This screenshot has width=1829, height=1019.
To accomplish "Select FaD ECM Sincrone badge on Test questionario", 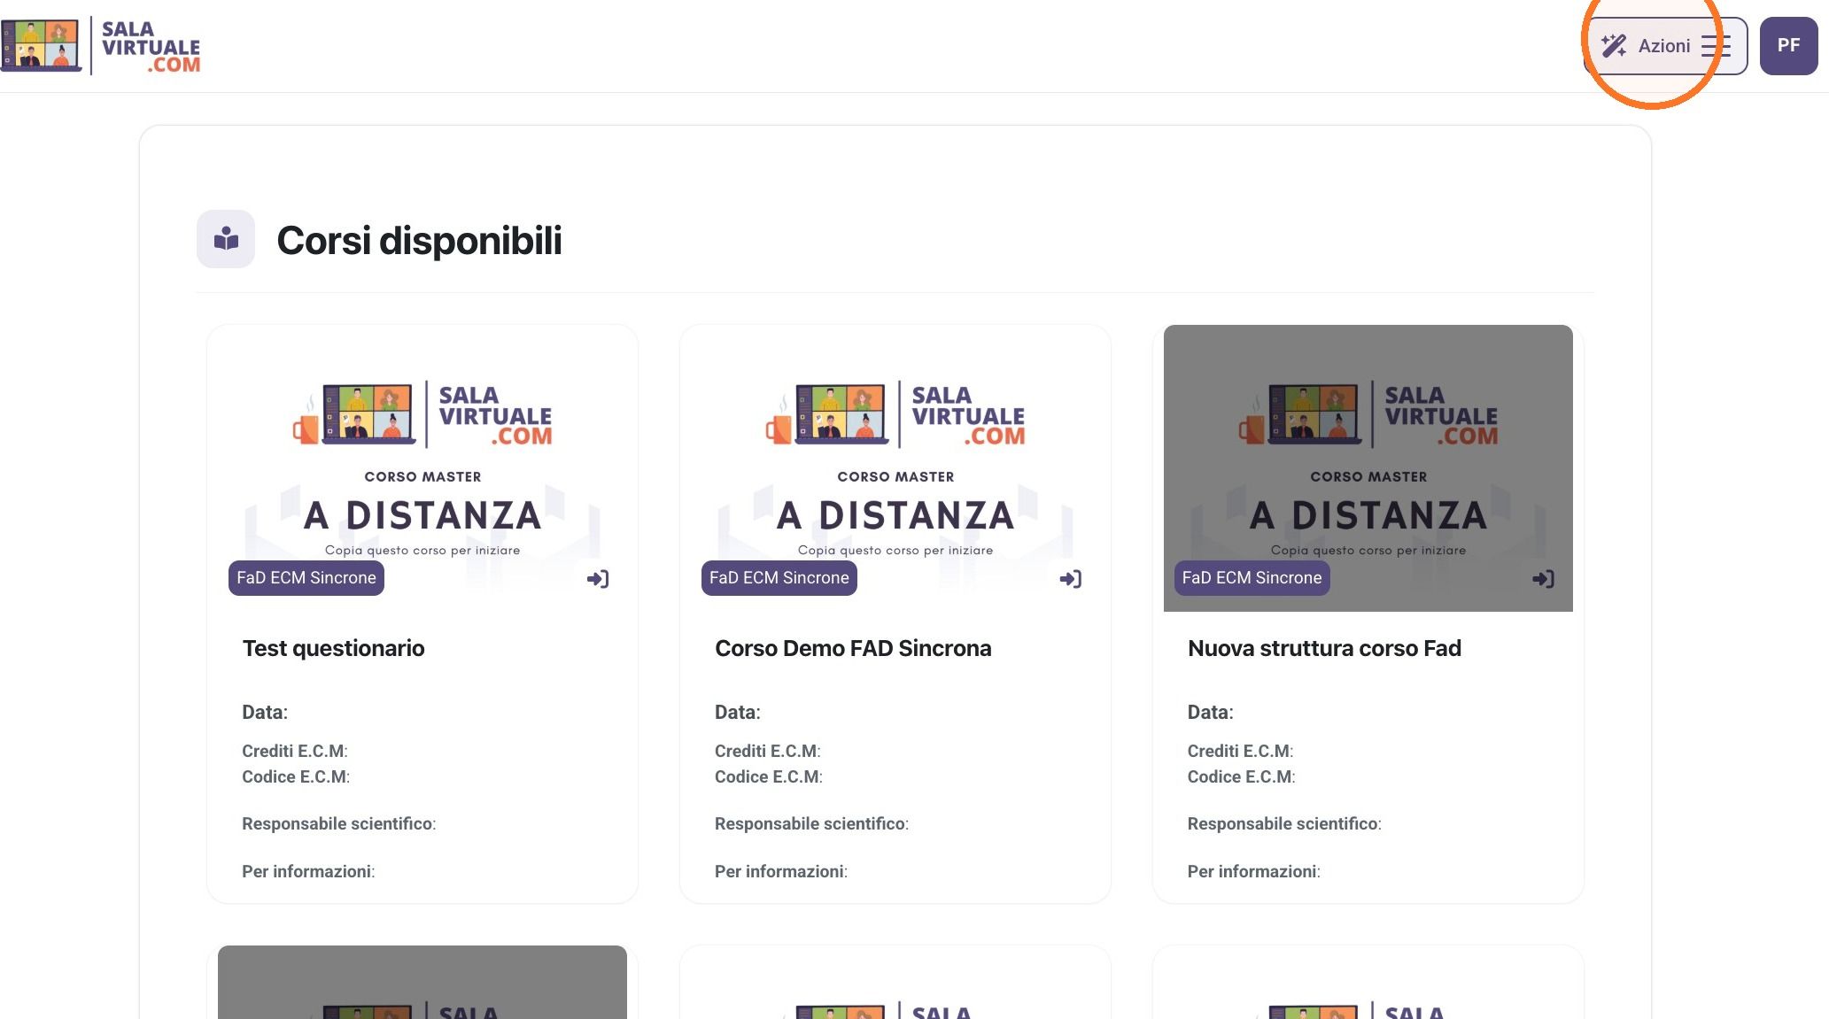I will pyautogui.click(x=306, y=578).
